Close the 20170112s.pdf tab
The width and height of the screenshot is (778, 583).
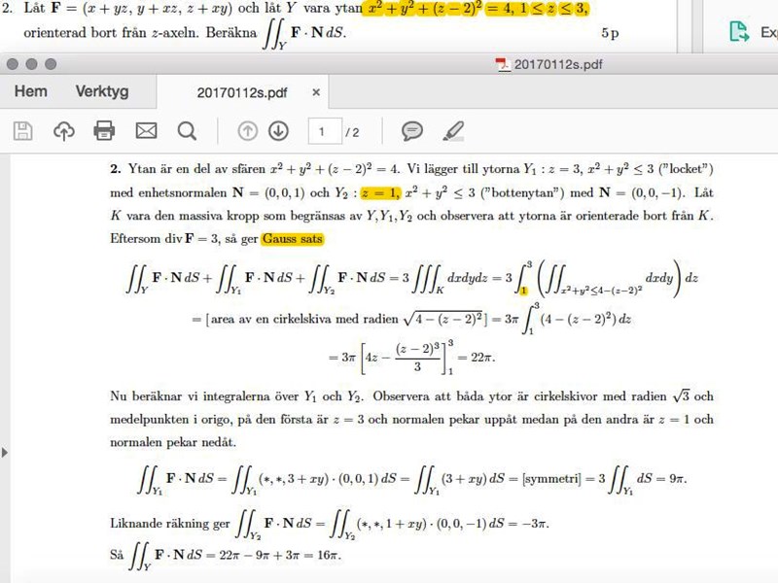tap(316, 93)
